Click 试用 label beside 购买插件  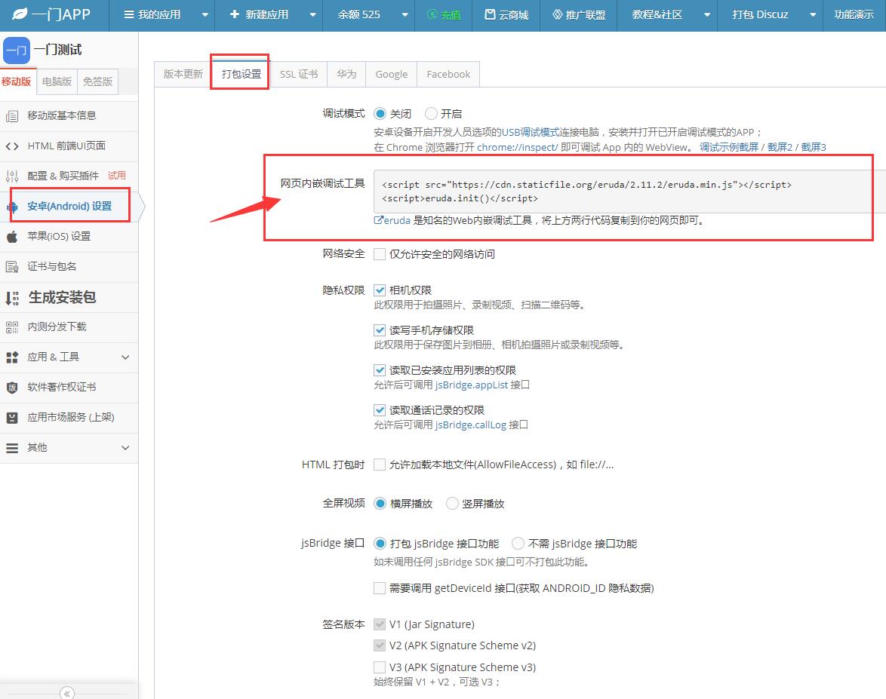[116, 176]
